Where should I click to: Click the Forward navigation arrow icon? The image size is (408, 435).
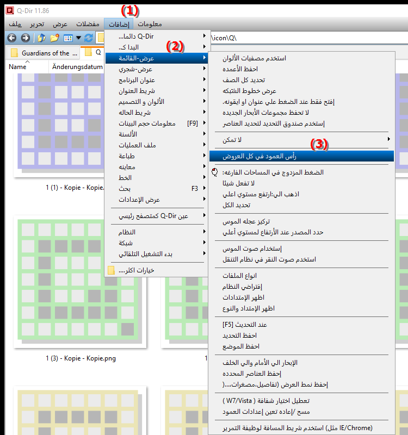coord(25,38)
